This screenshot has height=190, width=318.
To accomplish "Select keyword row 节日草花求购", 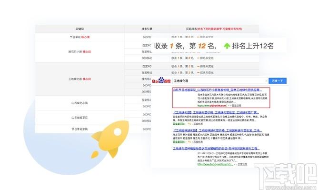I will point(79,129).
